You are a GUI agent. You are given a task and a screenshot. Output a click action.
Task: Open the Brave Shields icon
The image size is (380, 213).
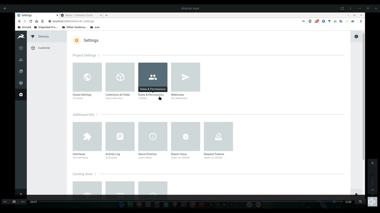[x=310, y=21]
